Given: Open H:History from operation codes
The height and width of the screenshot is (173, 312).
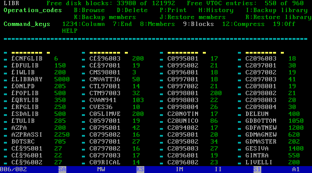Looking at the screenshot, I should click(x=216, y=10).
